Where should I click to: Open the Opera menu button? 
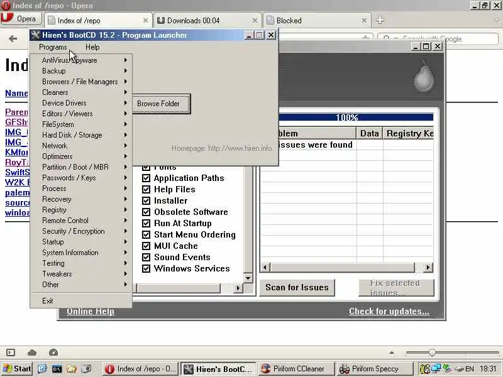click(x=21, y=19)
